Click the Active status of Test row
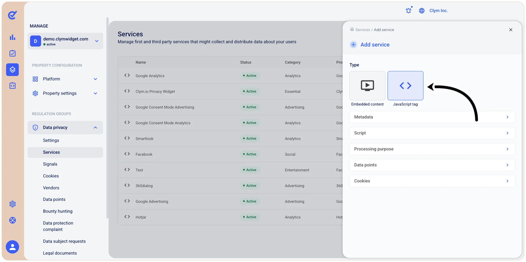Image resolution: width=526 pixels, height=262 pixels. [250, 170]
